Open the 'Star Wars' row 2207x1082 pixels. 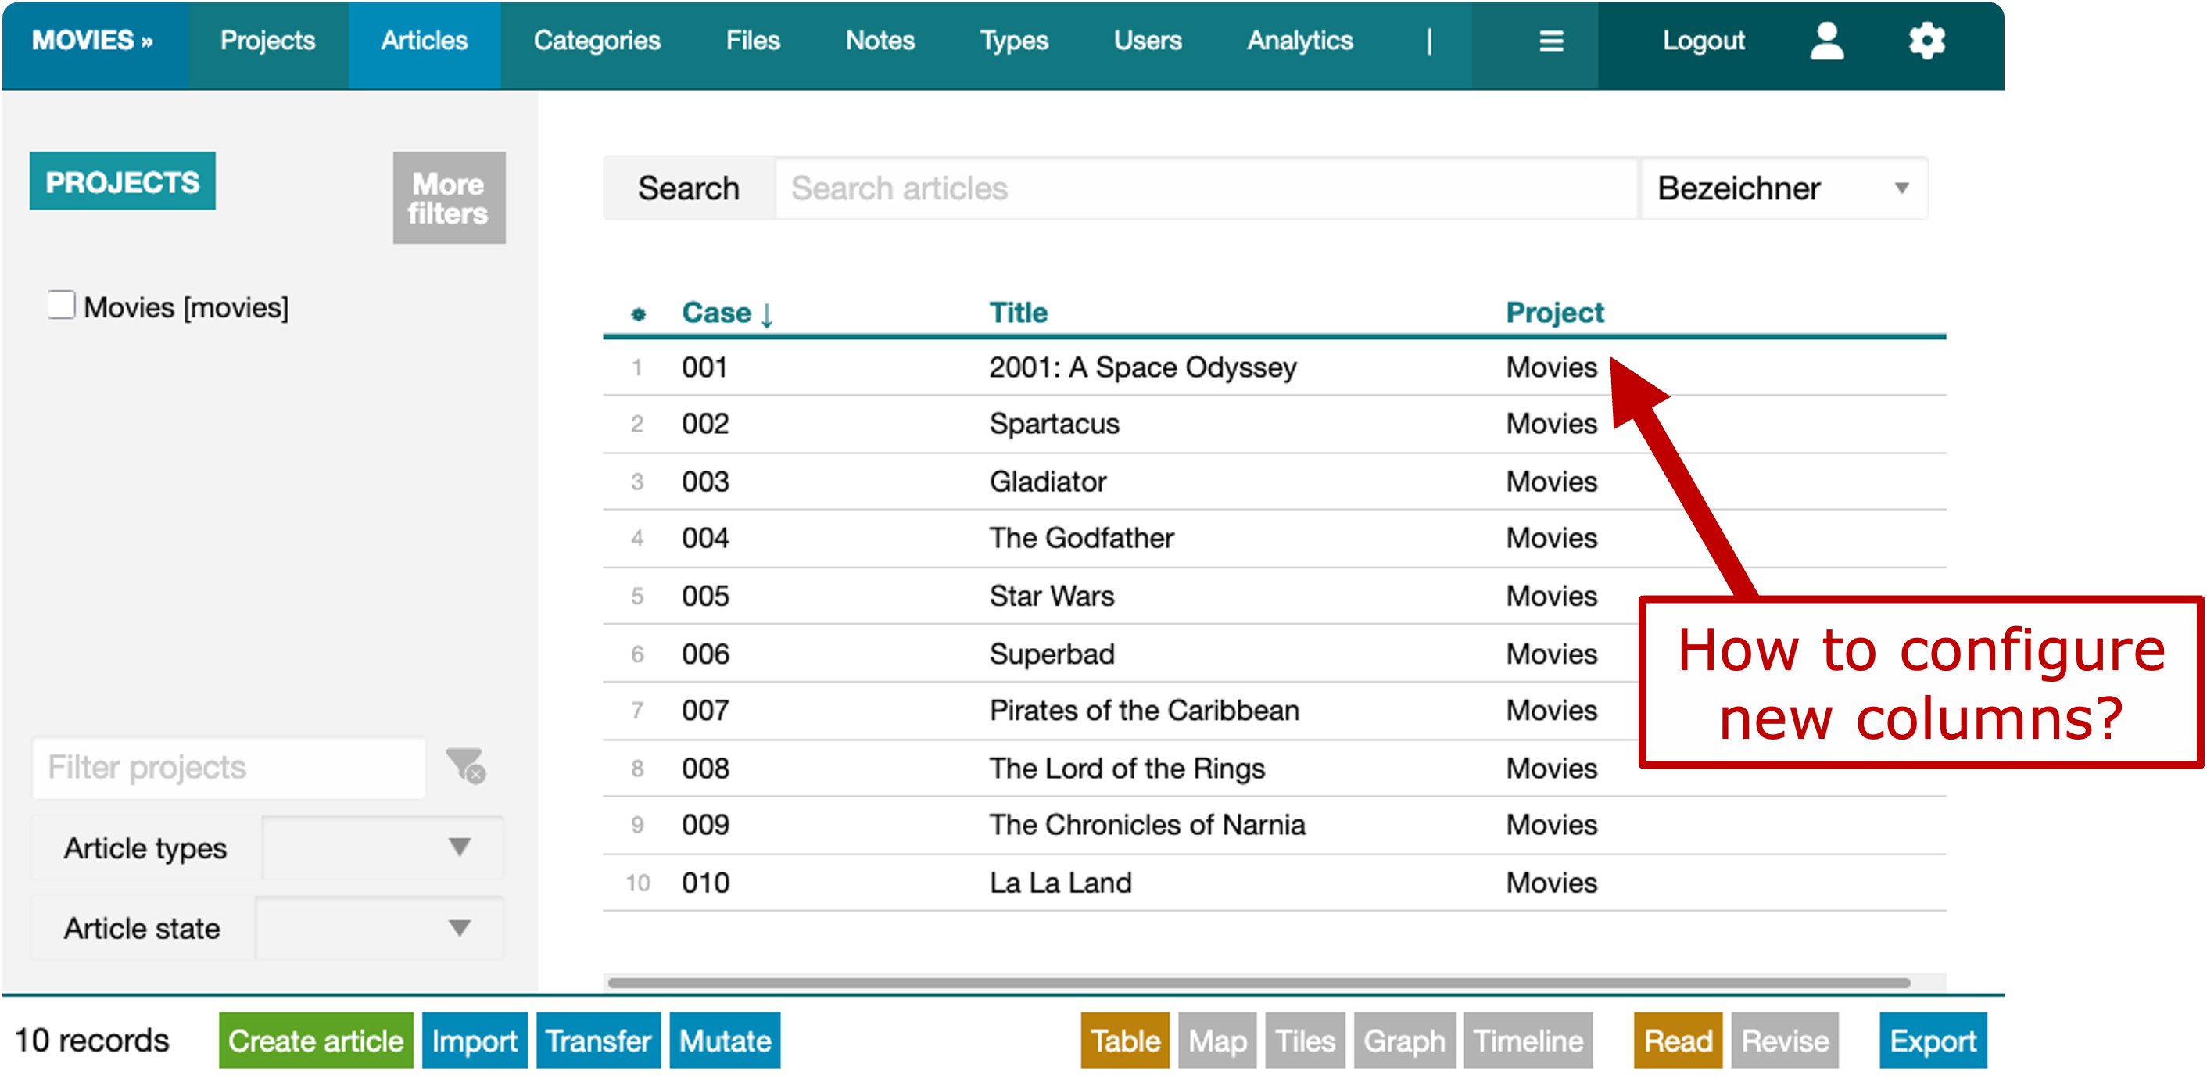click(x=1274, y=596)
